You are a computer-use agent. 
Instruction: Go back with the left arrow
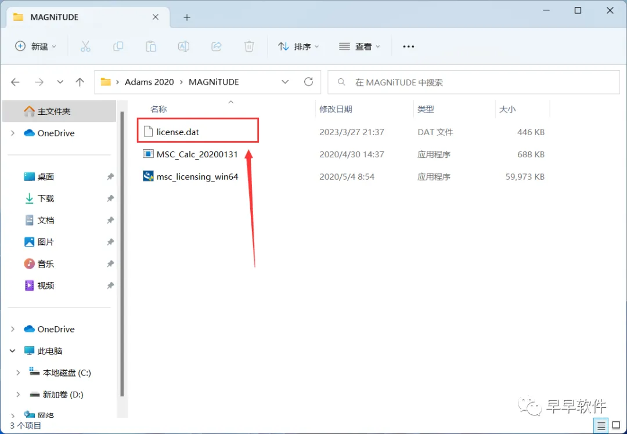pos(15,82)
